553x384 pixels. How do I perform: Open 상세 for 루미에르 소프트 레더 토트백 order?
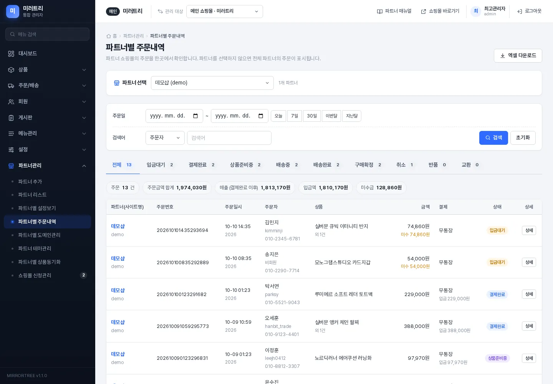pos(529,294)
